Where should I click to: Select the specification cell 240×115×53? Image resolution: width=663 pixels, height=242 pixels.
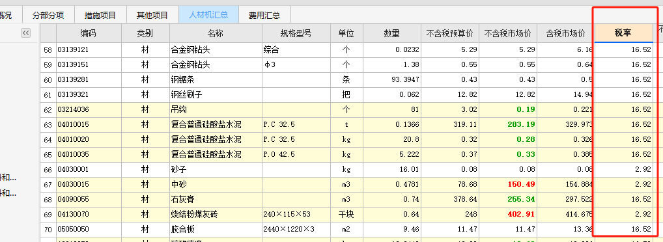(296, 215)
